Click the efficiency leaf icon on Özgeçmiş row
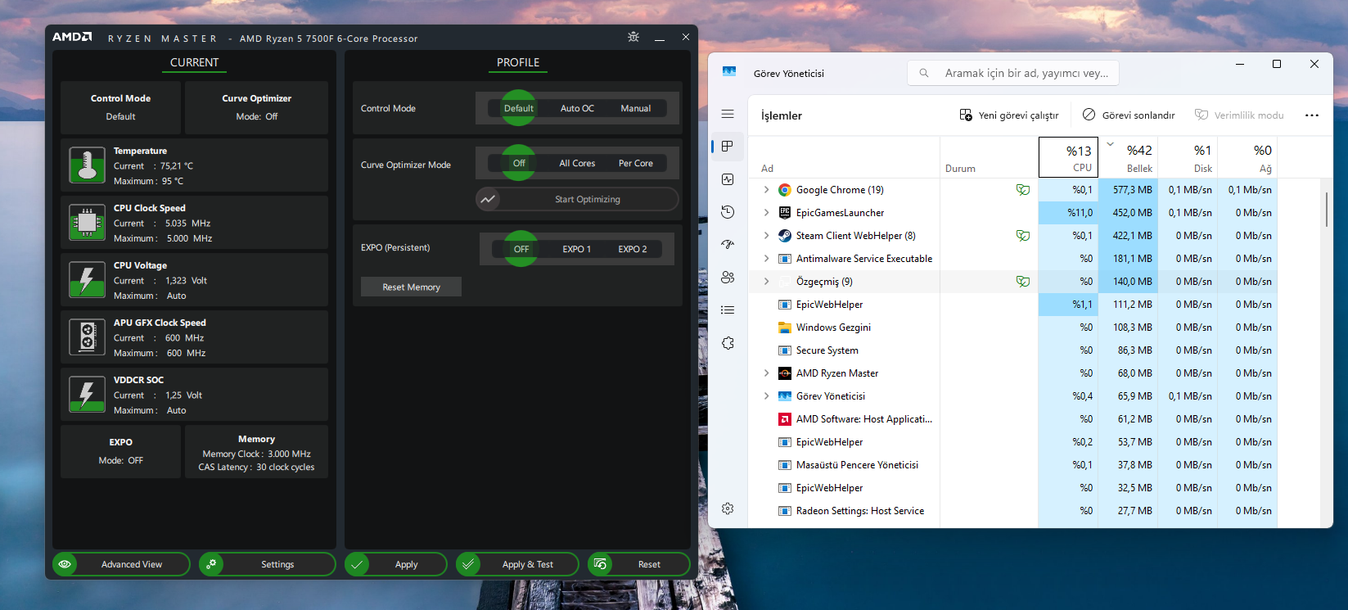 [x=1023, y=282]
